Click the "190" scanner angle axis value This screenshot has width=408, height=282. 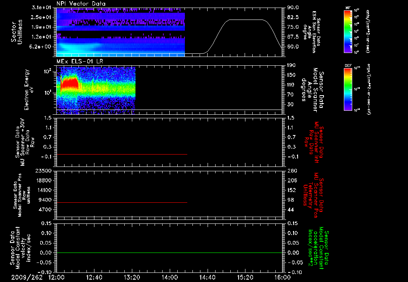point(291,65)
